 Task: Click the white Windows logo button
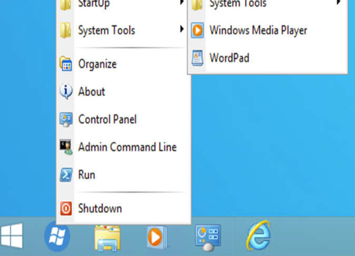[x=12, y=235]
